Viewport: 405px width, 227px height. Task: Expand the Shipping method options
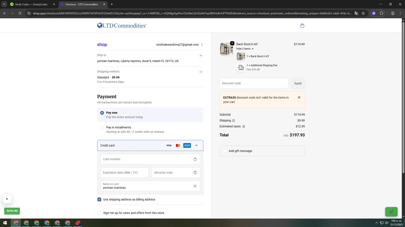click(201, 72)
